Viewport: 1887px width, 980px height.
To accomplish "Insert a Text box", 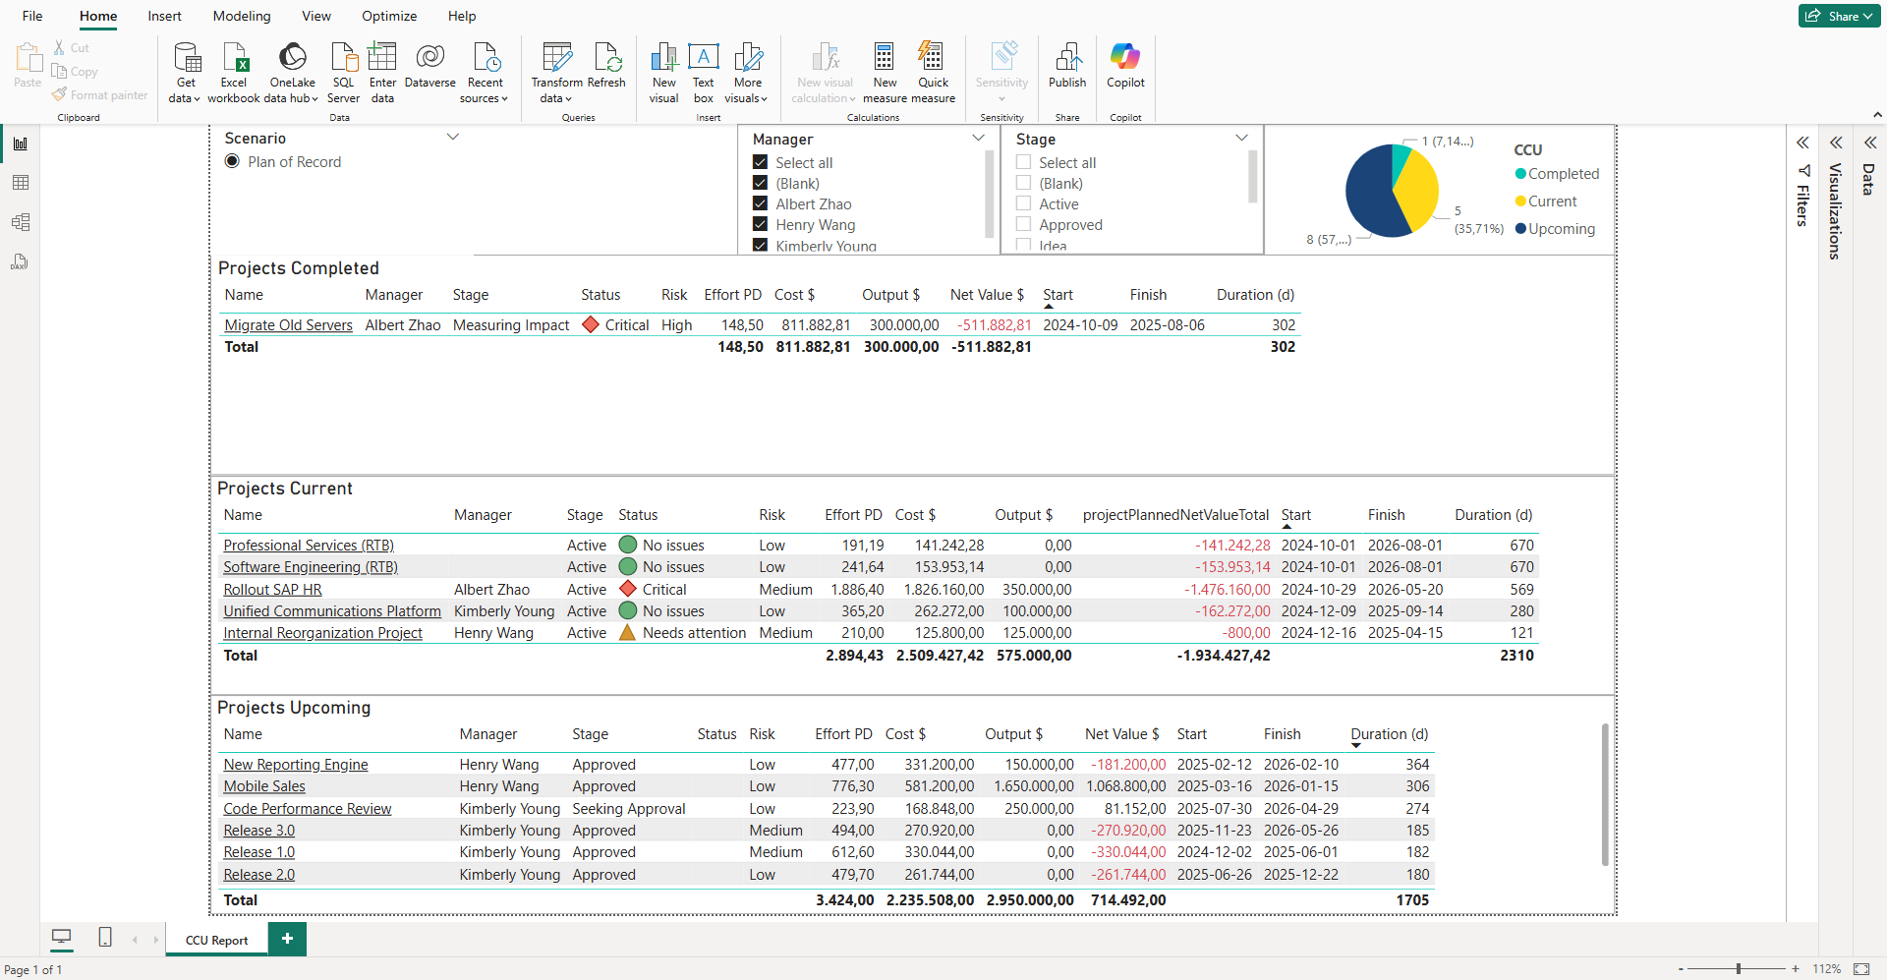I will point(704,72).
